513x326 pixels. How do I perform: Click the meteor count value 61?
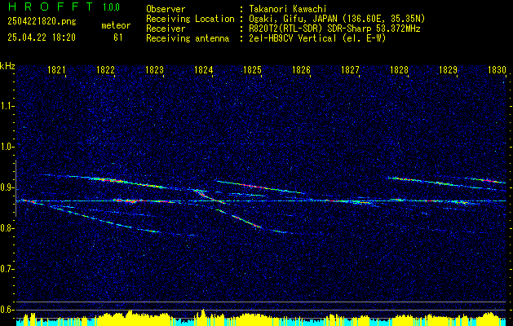[117, 37]
